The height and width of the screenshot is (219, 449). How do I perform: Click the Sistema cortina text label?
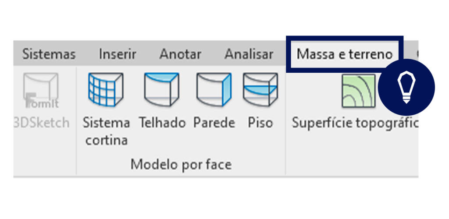click(x=106, y=132)
